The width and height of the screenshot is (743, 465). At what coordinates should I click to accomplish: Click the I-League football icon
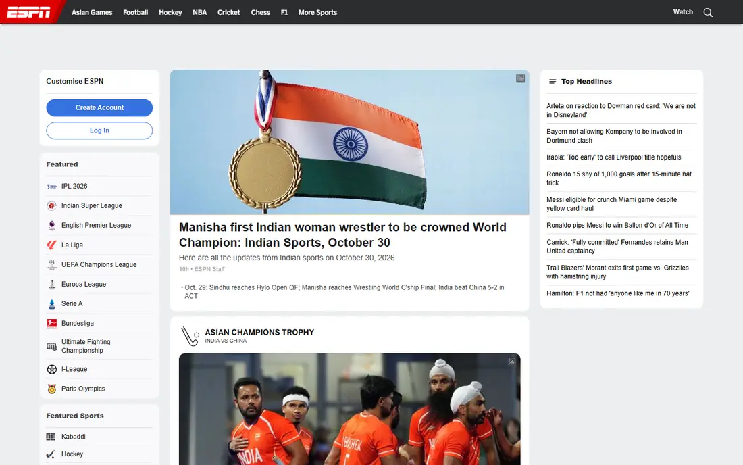coord(51,369)
